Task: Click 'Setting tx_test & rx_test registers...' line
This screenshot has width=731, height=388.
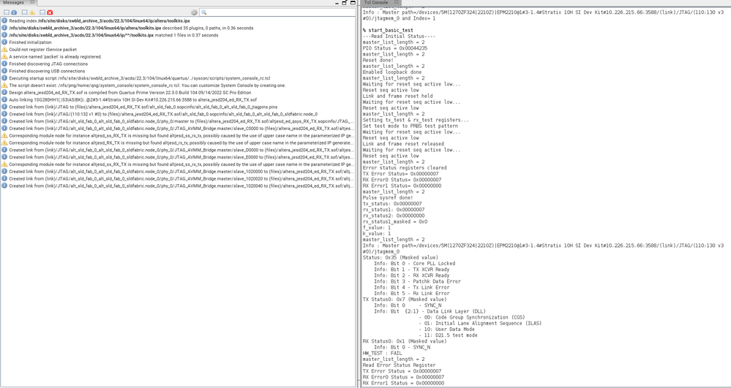Action: tap(416, 120)
